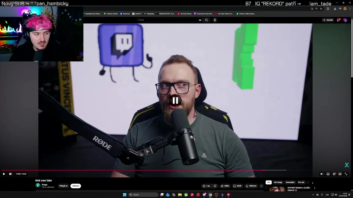Open the HITPOINT DRAMA A ZLODĚJ OBSAHU title
The width and height of the screenshot is (353, 198).
coord(299,189)
